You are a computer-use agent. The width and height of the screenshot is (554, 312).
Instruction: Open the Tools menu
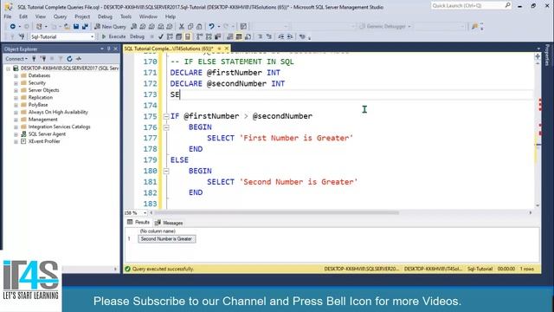pyautogui.click(x=126, y=16)
